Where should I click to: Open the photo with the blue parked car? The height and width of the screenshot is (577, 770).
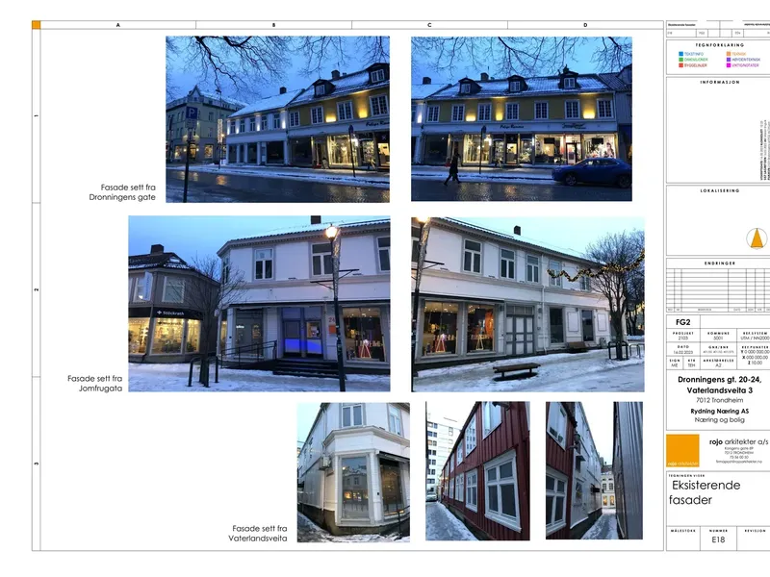tap(522, 118)
